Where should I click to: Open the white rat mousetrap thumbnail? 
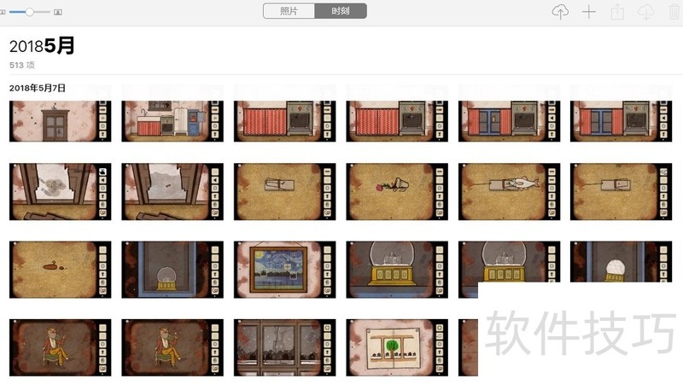(x=509, y=193)
